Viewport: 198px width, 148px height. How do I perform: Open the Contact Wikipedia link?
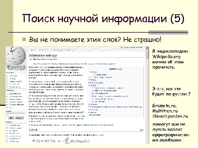(x=15, y=102)
